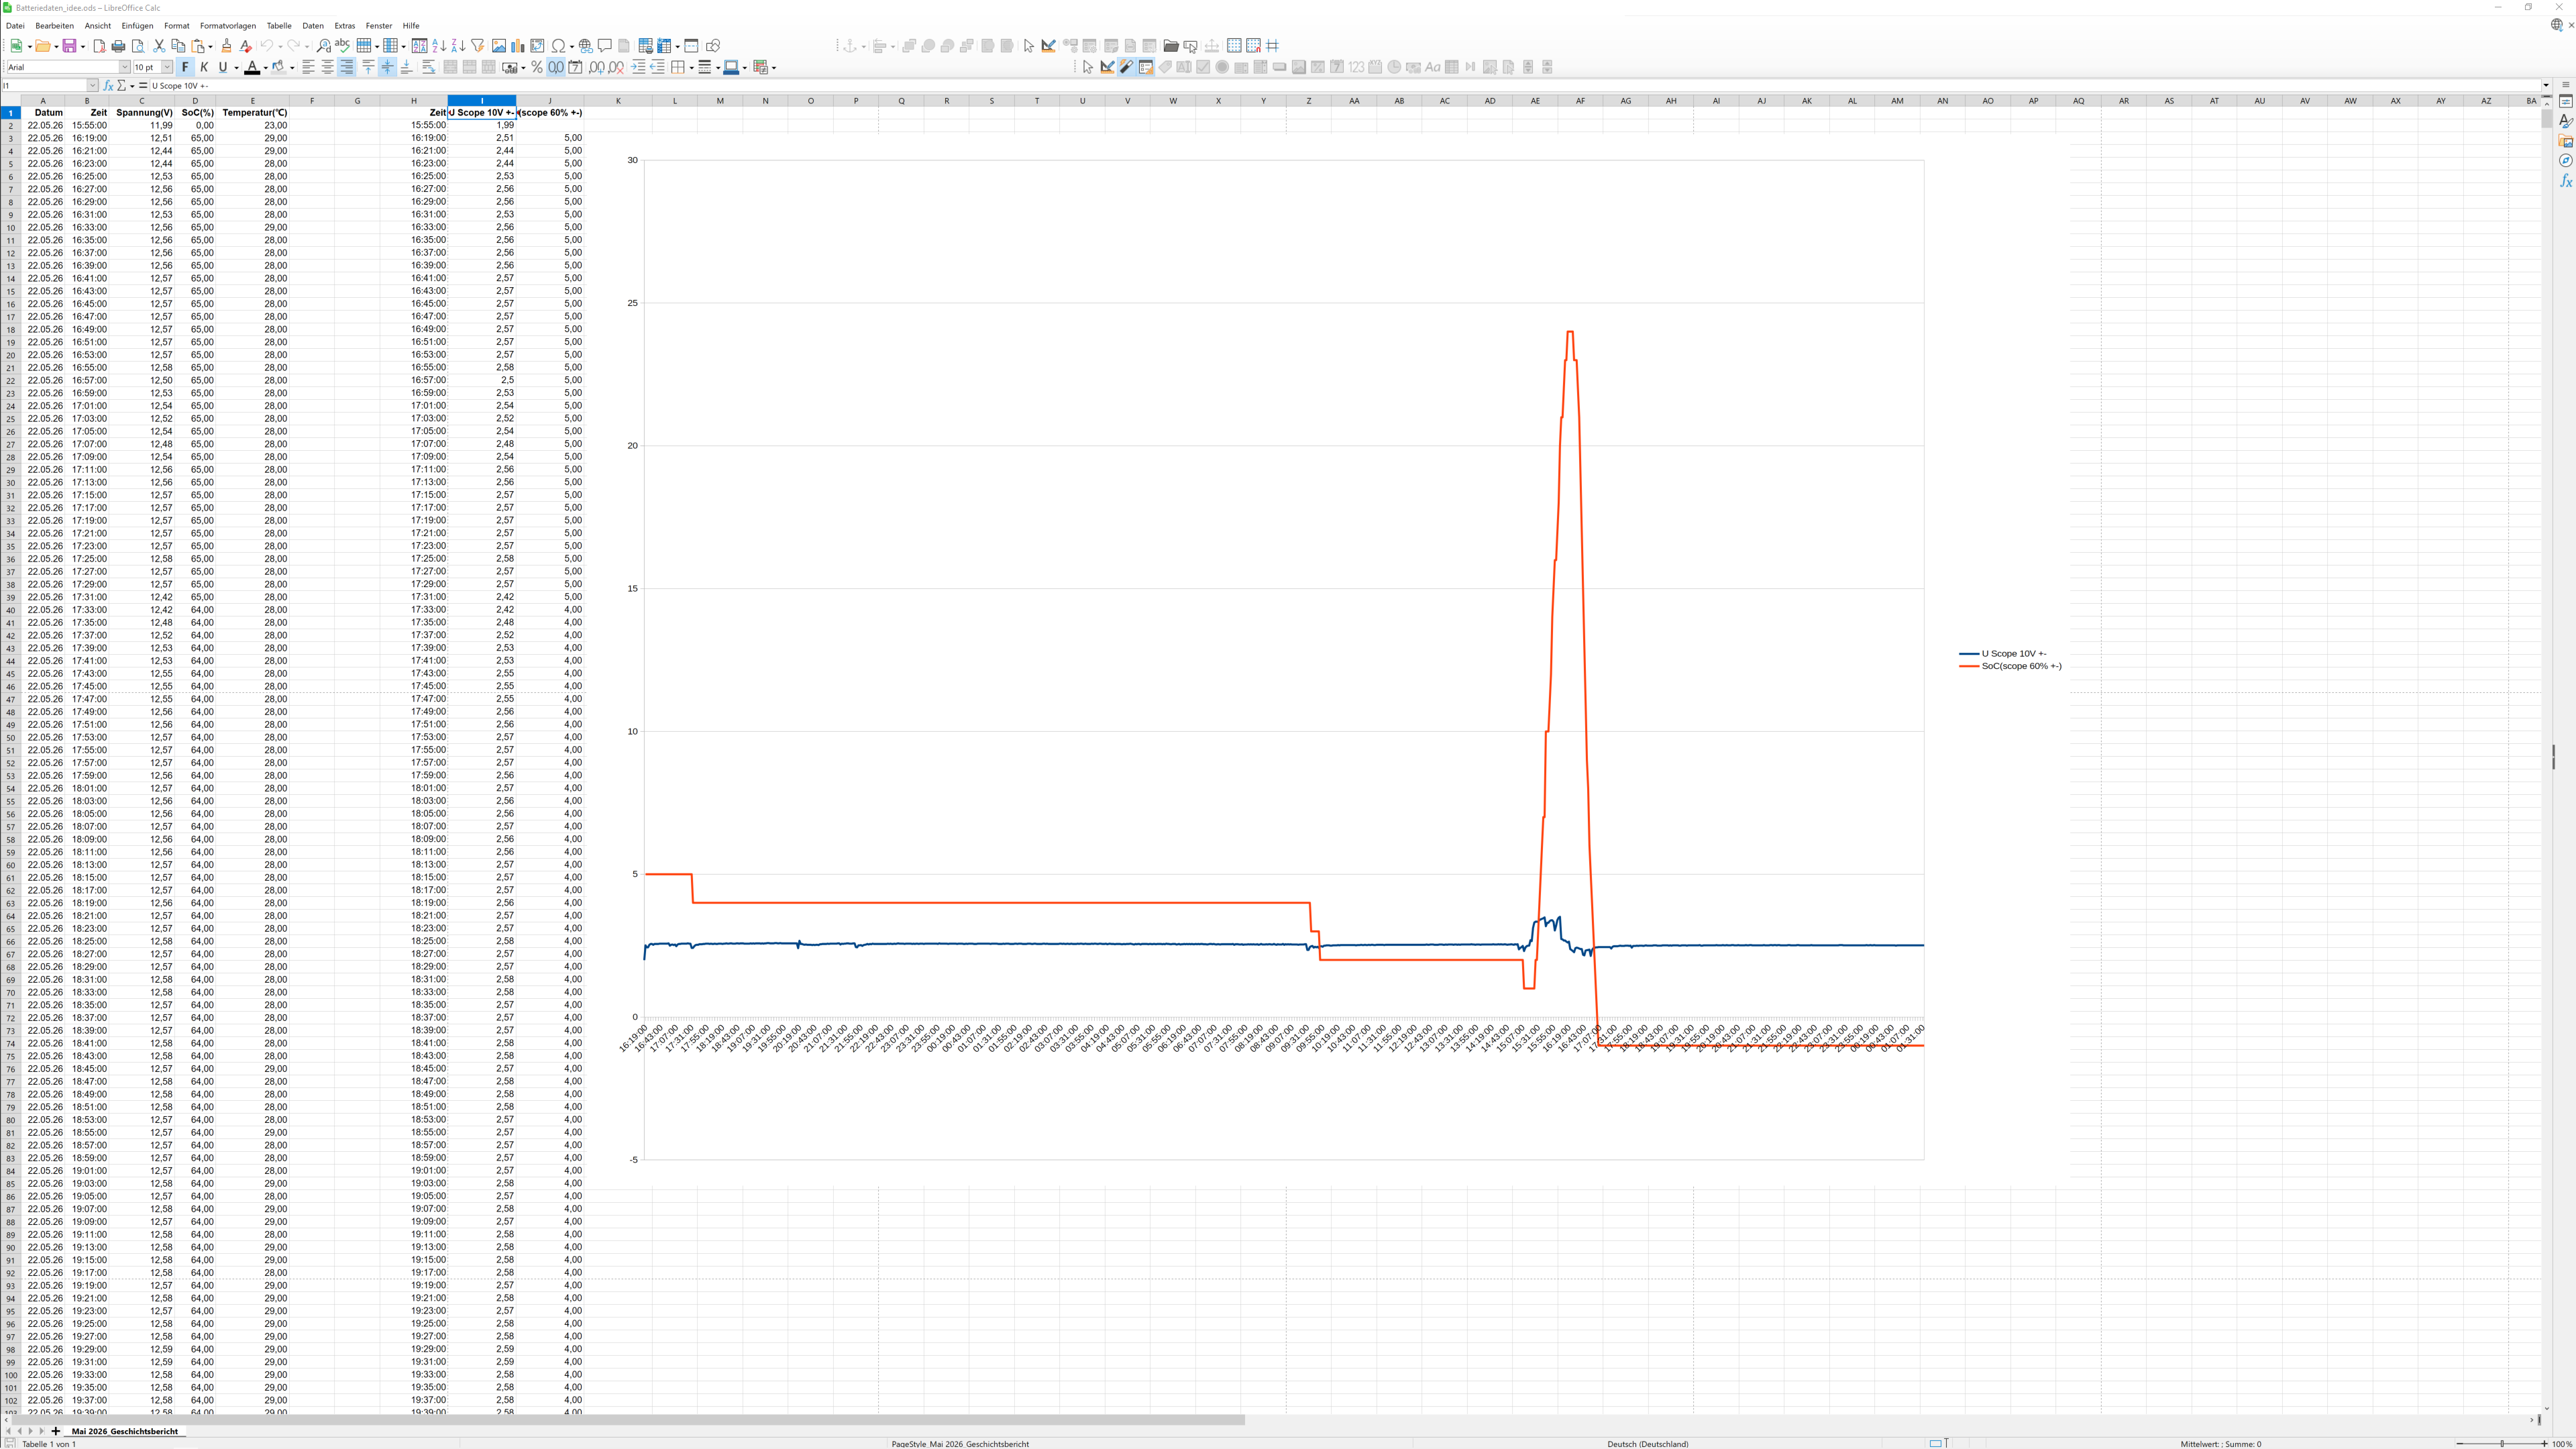The width and height of the screenshot is (2576, 1449).
Task: Add a decimal place
Action: (x=597, y=67)
